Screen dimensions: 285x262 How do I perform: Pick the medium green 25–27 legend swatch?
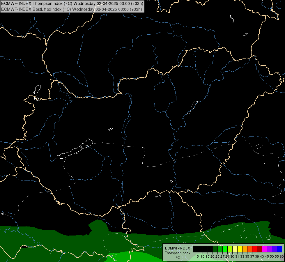(x=220, y=249)
